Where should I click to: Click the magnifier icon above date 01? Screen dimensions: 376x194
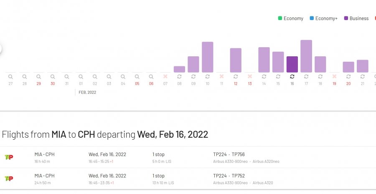point(81,77)
